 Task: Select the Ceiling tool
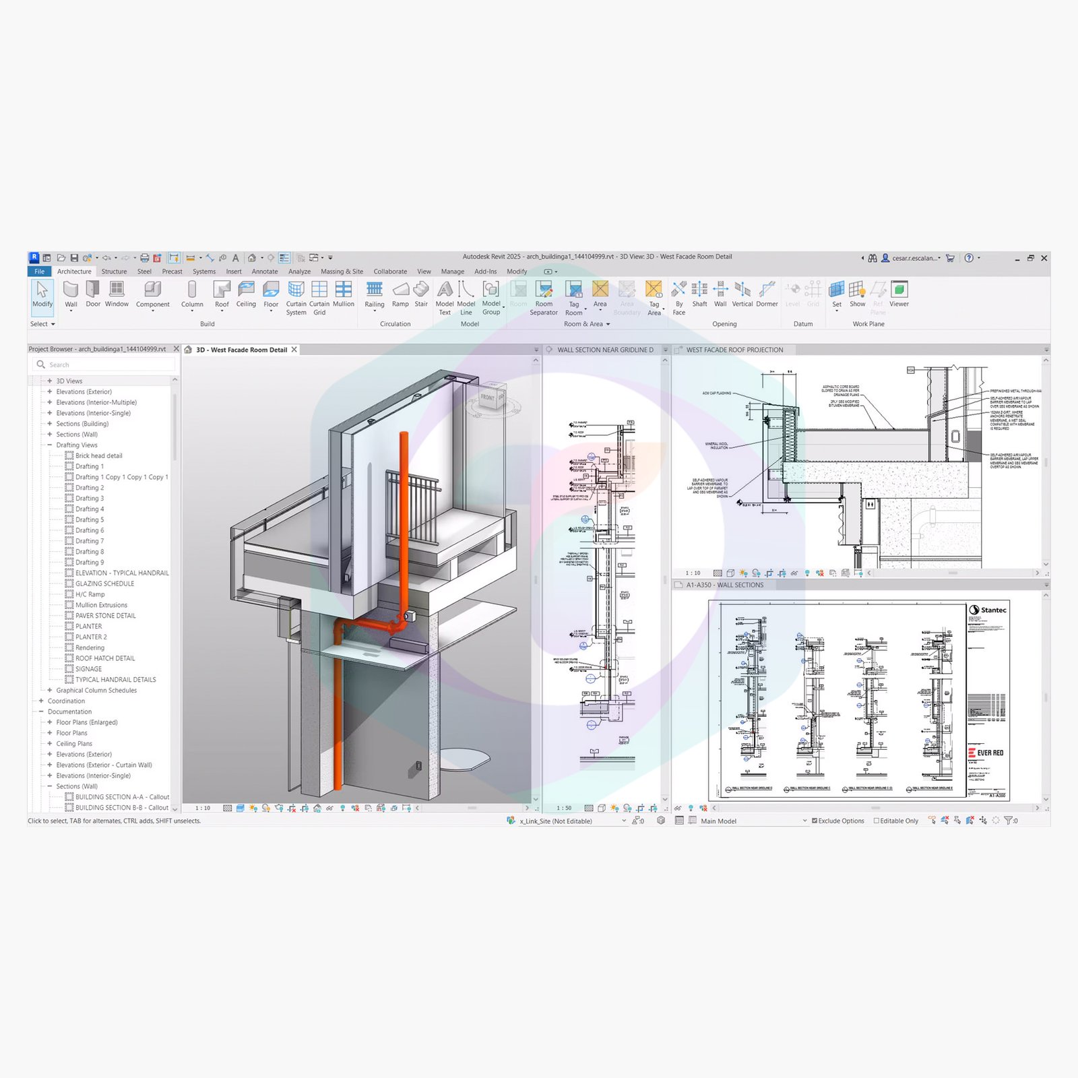(x=246, y=294)
